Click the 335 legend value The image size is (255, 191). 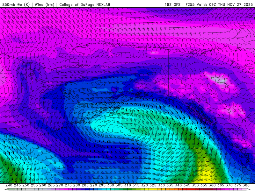(x=170, y=185)
